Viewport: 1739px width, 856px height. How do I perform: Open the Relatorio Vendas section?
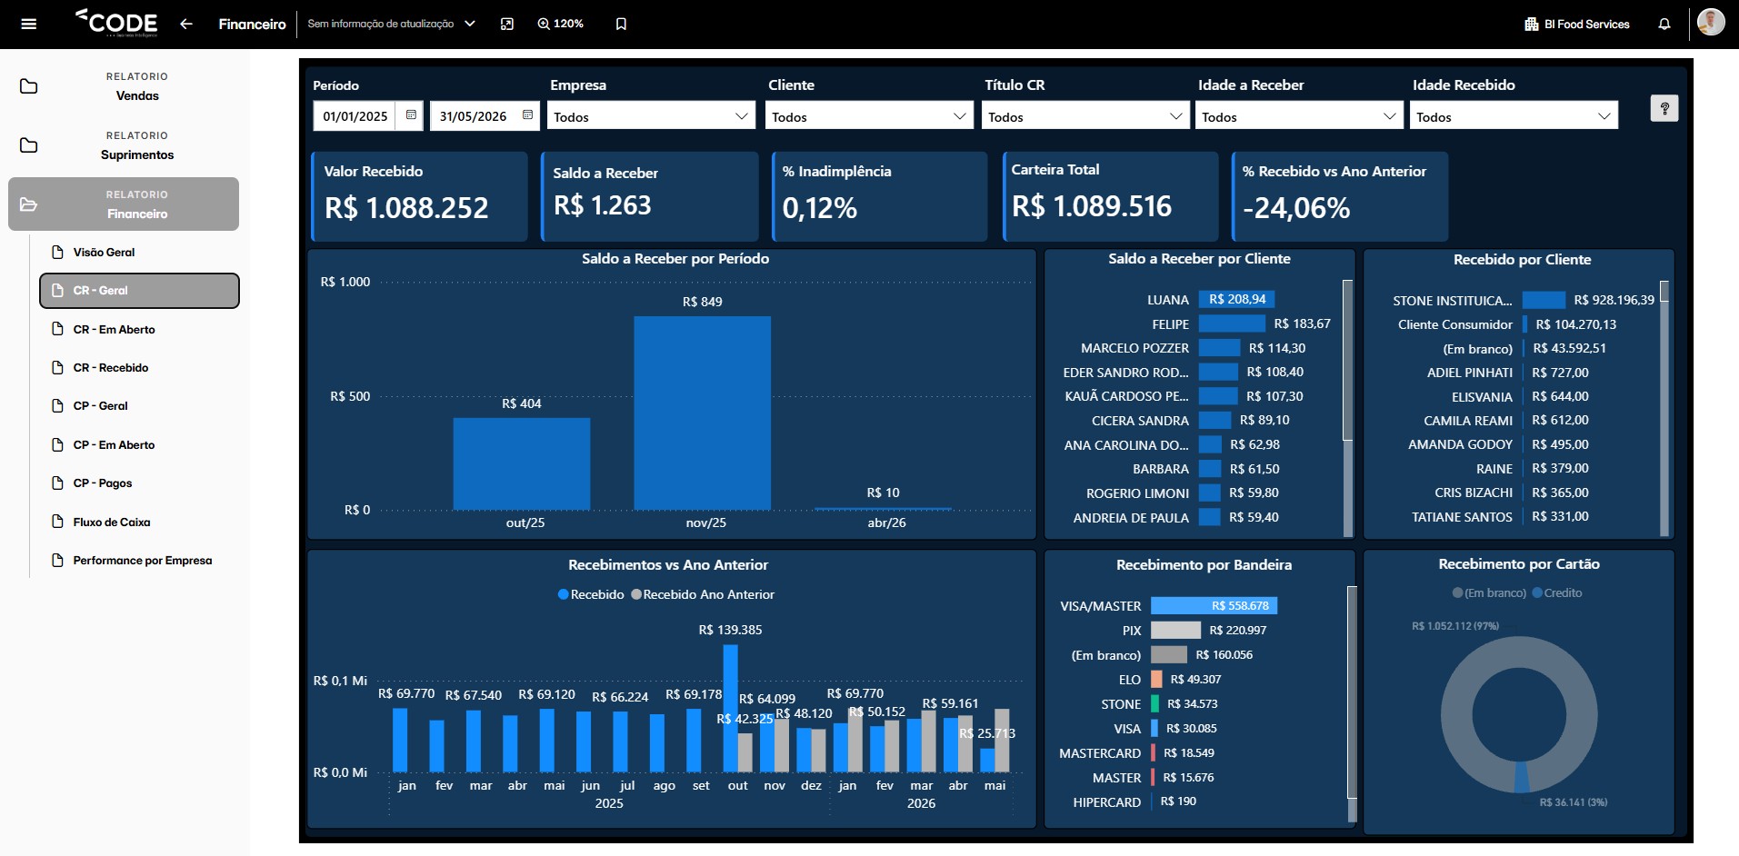tap(124, 86)
